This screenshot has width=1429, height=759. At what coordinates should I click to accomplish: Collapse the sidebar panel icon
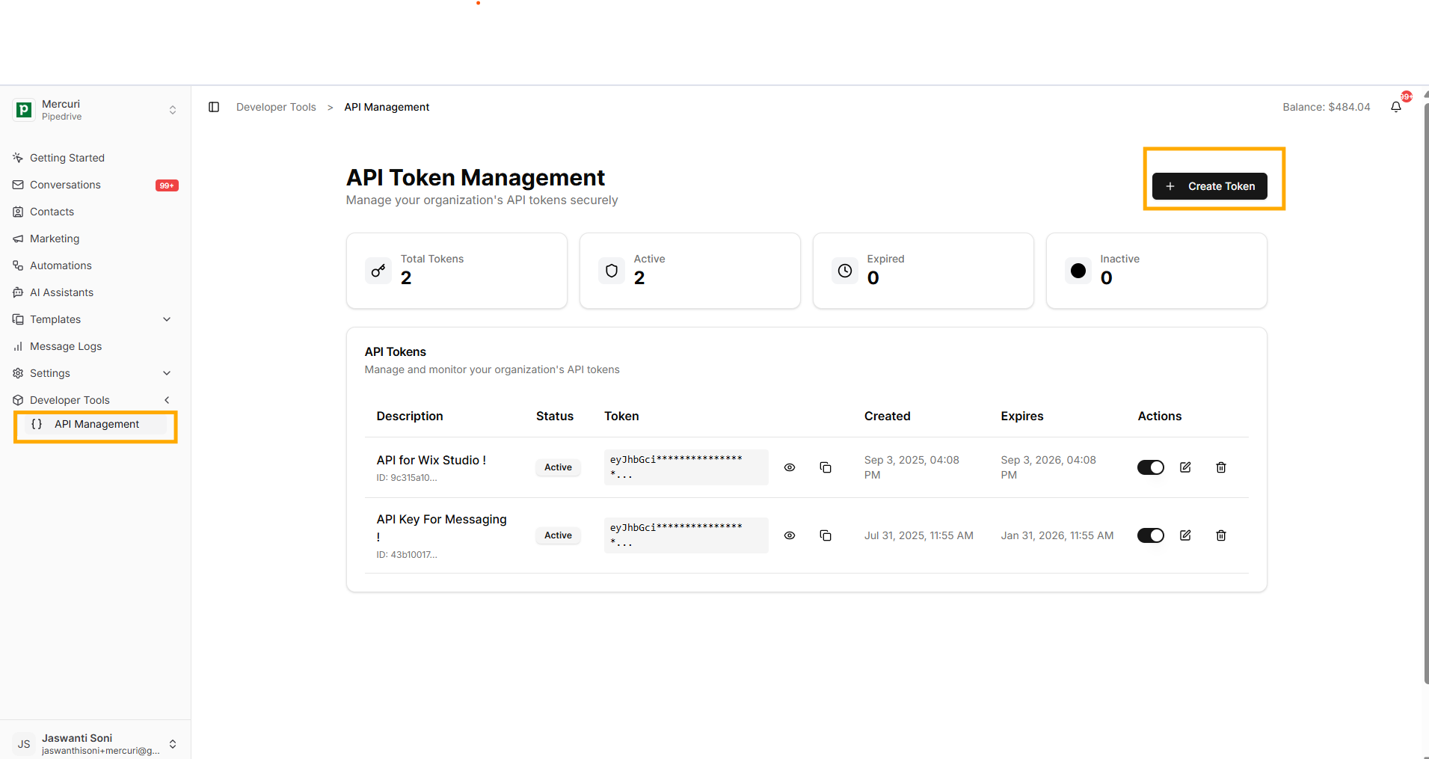coord(214,107)
